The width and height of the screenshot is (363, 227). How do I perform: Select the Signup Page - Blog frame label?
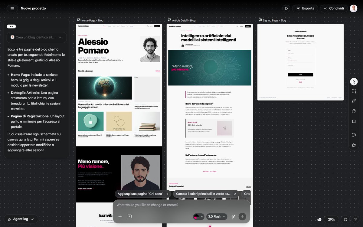(x=274, y=21)
